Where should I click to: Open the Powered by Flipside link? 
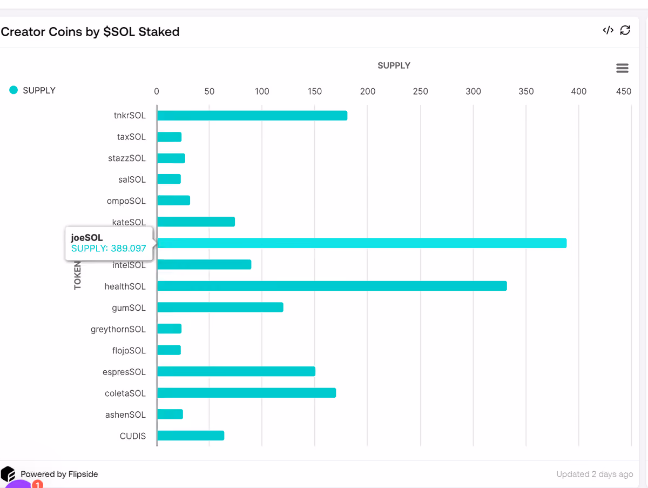(x=59, y=474)
